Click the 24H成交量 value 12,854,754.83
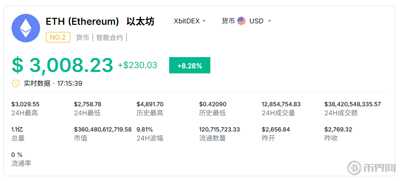This screenshot has height=181, width=401. click(x=281, y=104)
